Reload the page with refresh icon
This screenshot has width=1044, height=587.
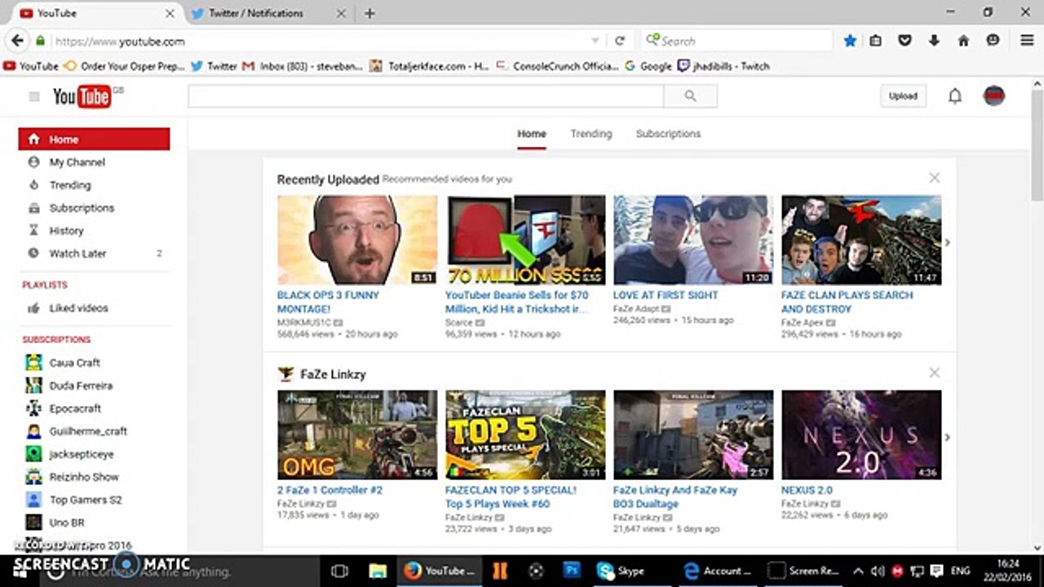[620, 41]
